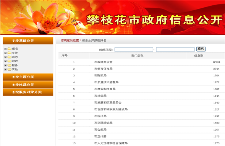Image resolution: width=225 pixels, height=146 pixels.
Task: Click the info count 1544
Action: [x=216, y=96]
